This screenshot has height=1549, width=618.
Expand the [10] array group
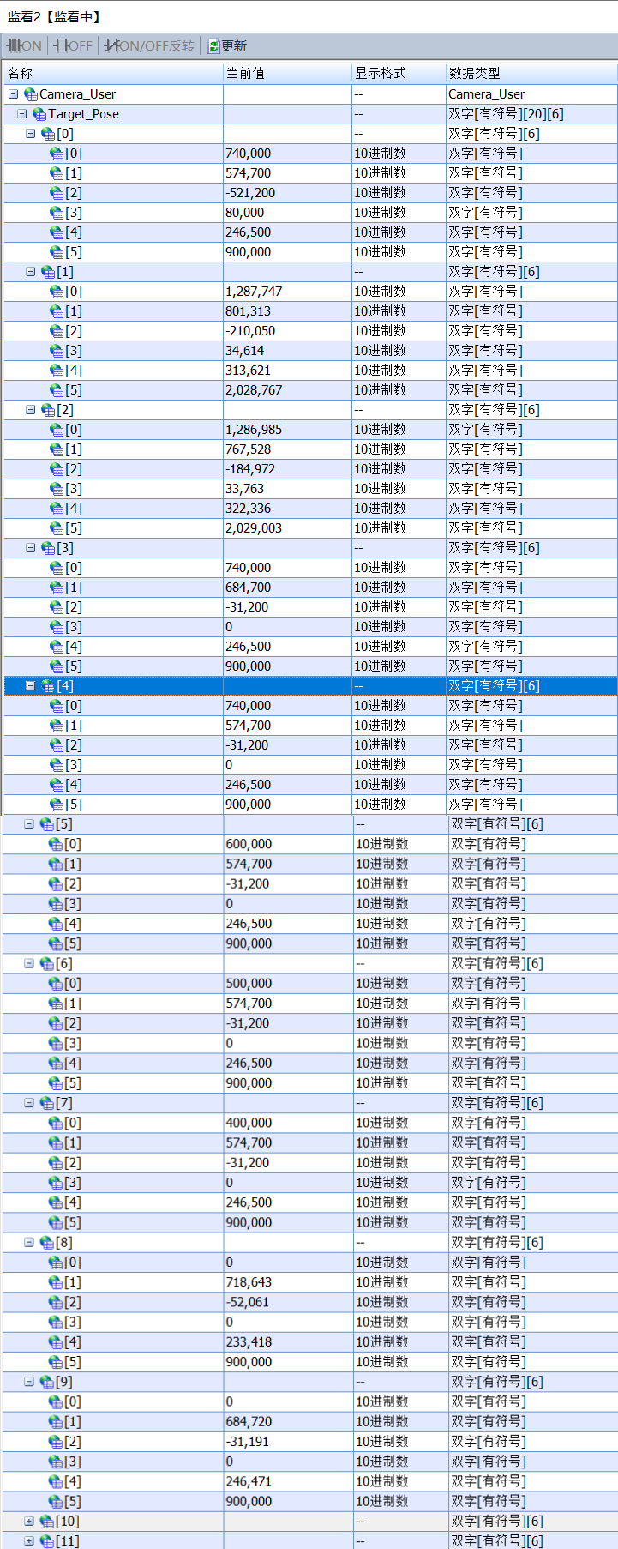coord(28,1521)
